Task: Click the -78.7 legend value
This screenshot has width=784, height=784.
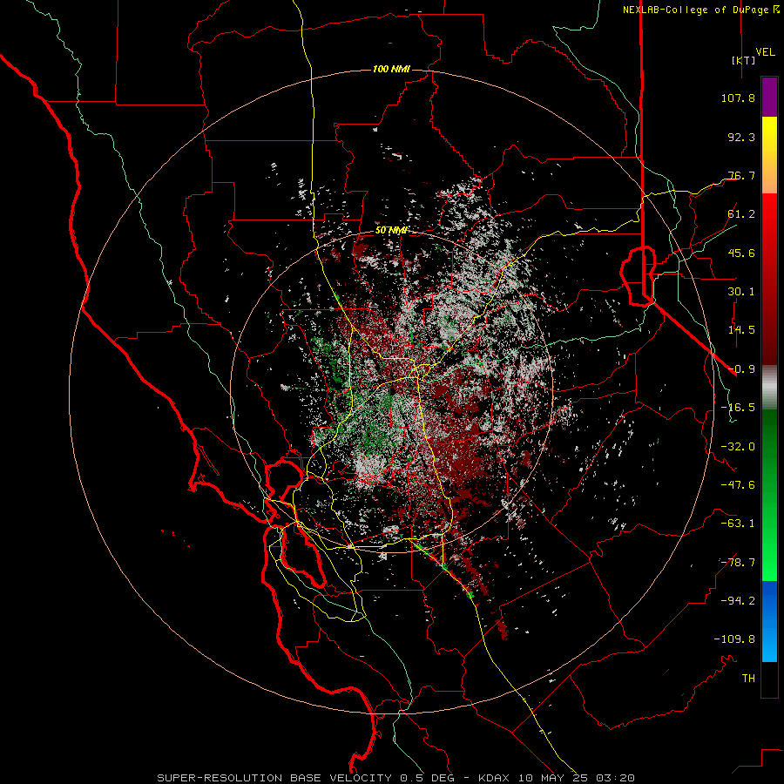Action: click(x=738, y=563)
